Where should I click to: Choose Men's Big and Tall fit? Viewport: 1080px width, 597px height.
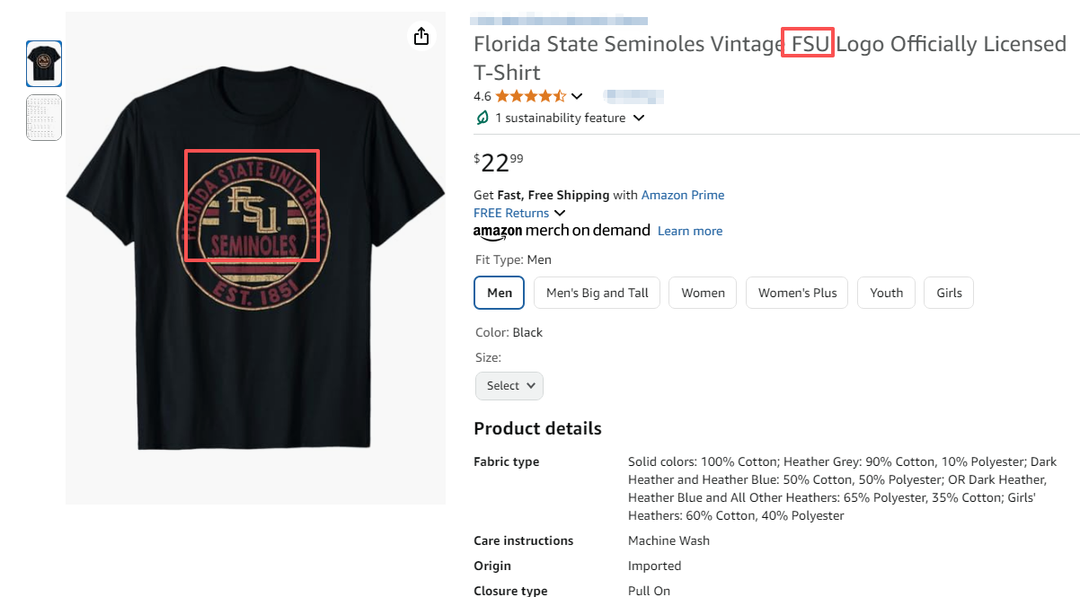click(x=598, y=293)
